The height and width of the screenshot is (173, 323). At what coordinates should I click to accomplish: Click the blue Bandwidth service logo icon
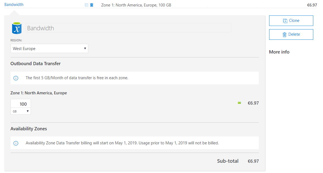(x=17, y=28)
